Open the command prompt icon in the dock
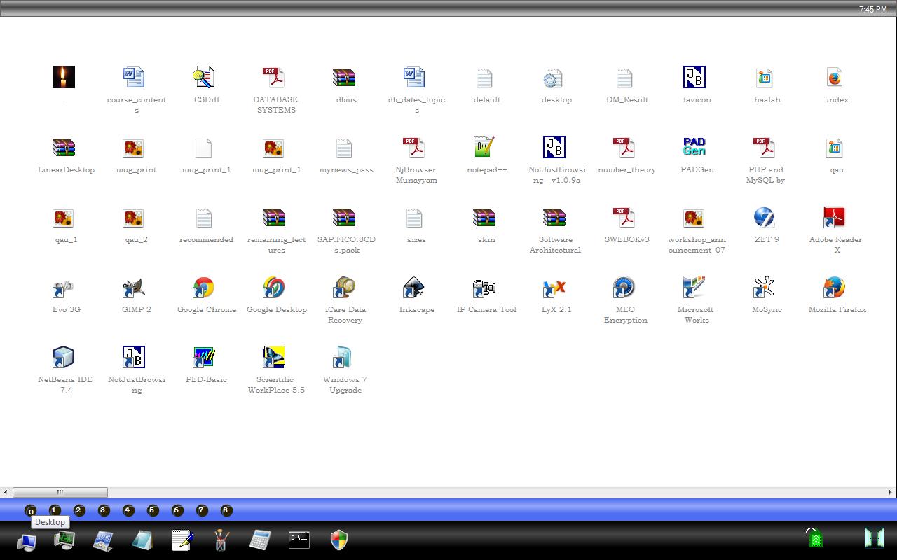Image resolution: width=897 pixels, height=560 pixels. [x=299, y=539]
